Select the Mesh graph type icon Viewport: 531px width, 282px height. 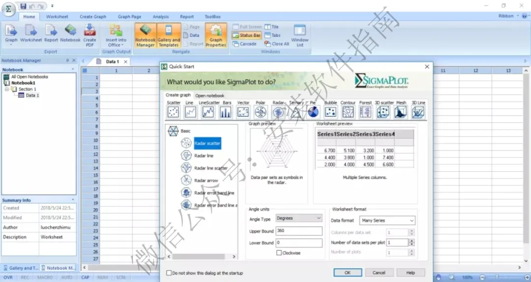point(400,112)
